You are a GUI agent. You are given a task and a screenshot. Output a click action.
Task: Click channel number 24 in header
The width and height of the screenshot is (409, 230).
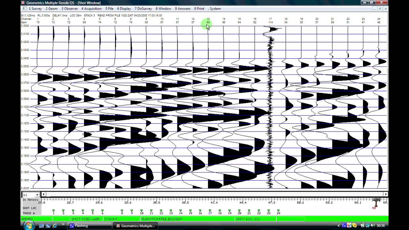point(379,19)
